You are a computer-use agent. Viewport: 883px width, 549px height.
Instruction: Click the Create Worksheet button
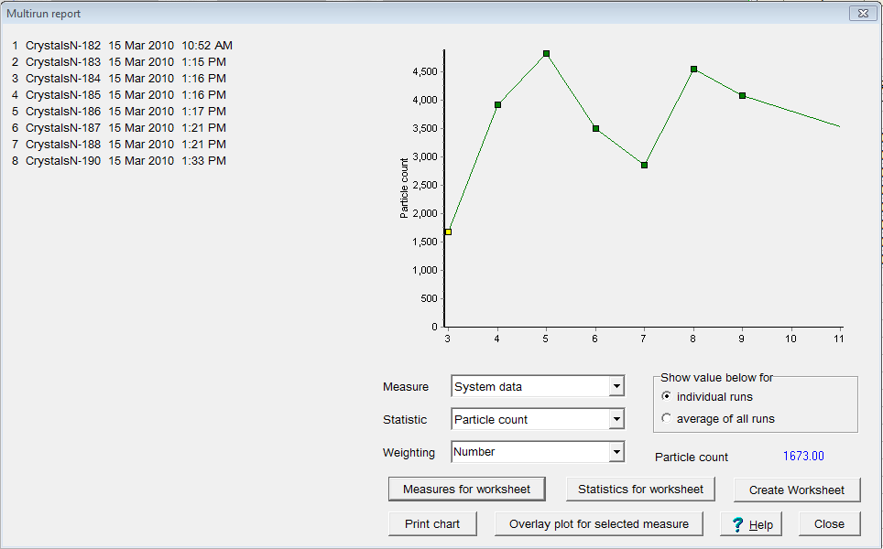tap(796, 490)
